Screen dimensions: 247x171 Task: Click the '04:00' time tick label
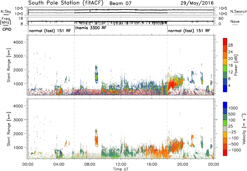(x=59, y=164)
